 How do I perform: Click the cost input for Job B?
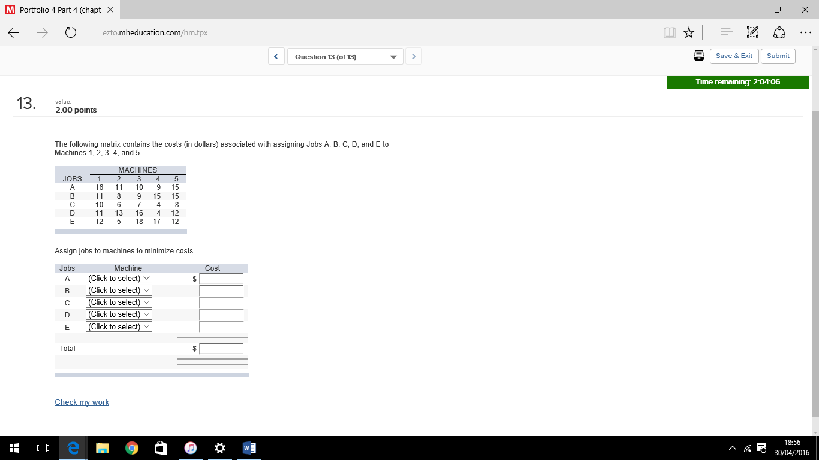pos(222,290)
